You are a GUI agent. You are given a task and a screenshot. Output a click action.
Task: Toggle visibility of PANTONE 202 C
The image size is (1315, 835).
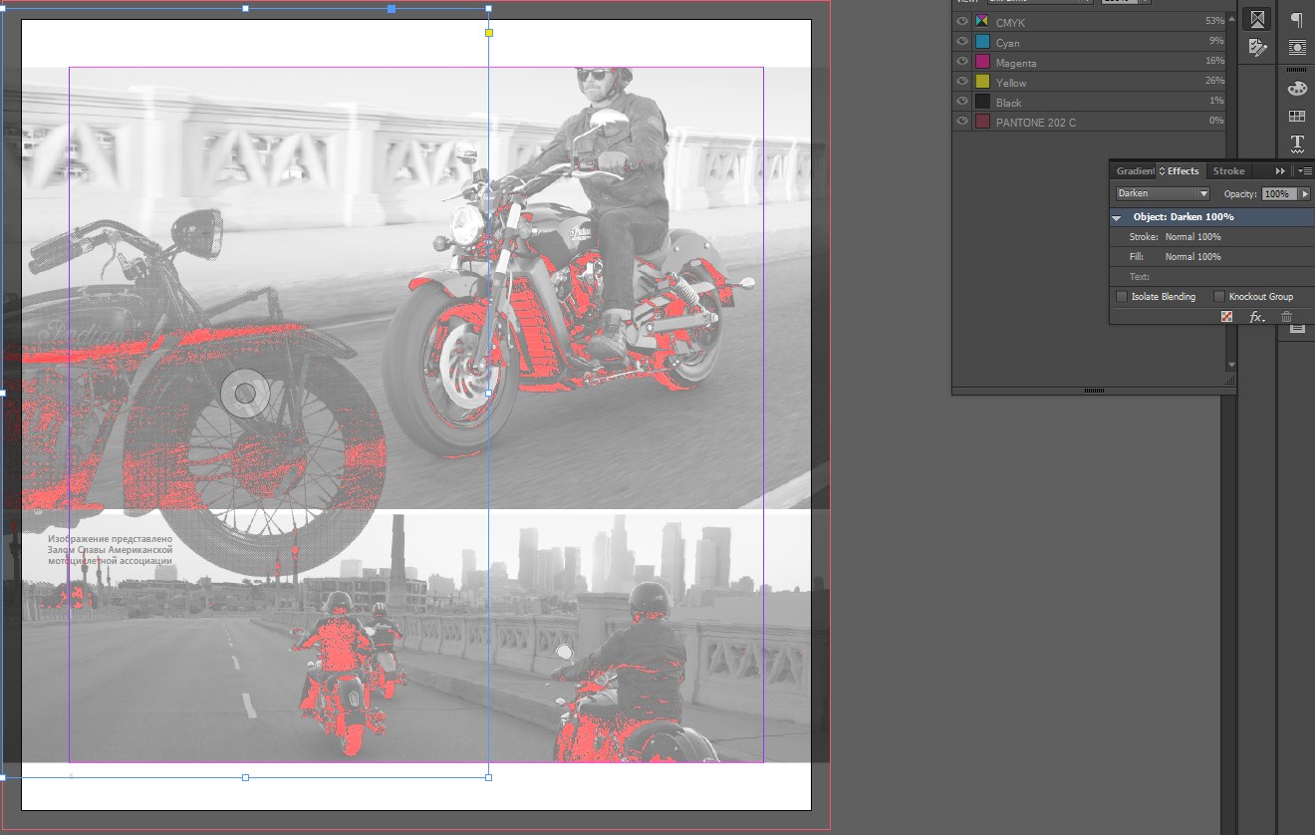(x=961, y=122)
